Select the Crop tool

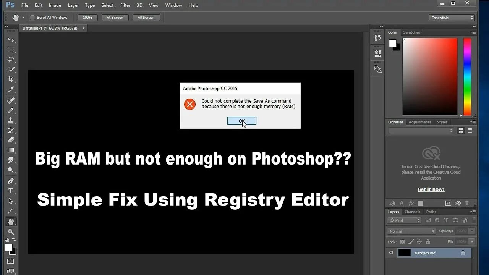click(x=11, y=79)
